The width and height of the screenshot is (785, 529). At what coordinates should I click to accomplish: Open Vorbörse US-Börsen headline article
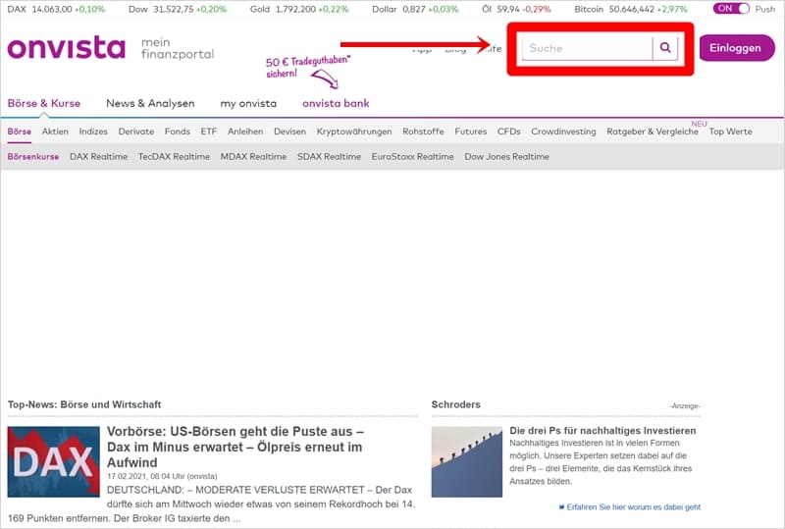pos(235,447)
